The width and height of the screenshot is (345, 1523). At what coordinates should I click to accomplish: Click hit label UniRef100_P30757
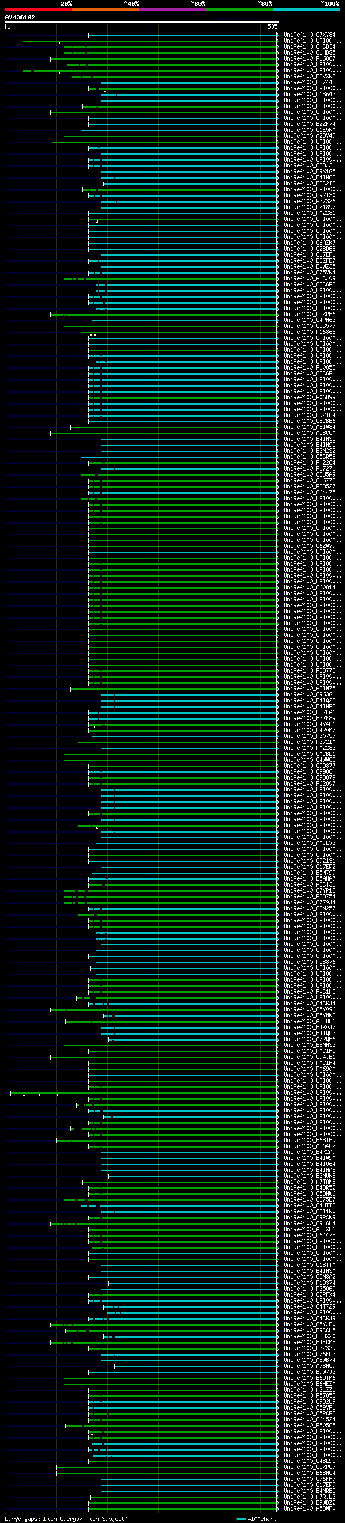pyautogui.click(x=309, y=735)
